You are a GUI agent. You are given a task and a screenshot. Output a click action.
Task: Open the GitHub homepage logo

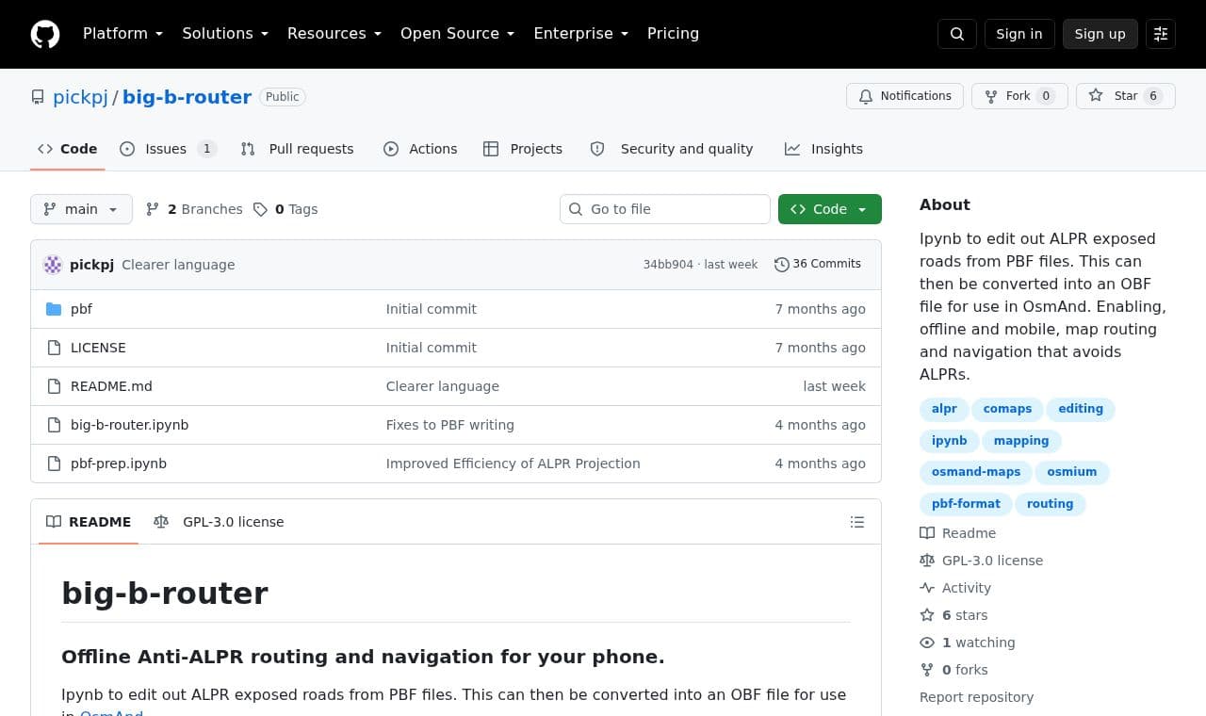(45, 34)
